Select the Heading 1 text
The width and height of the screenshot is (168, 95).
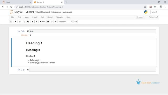[34, 43]
